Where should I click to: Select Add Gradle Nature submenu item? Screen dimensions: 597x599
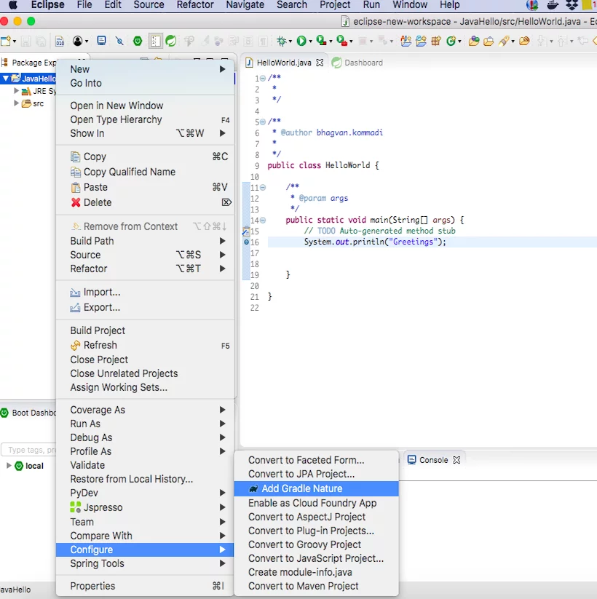point(316,488)
